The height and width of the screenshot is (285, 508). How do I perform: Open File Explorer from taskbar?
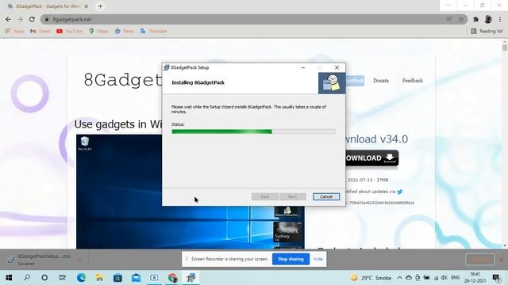click(x=99, y=278)
